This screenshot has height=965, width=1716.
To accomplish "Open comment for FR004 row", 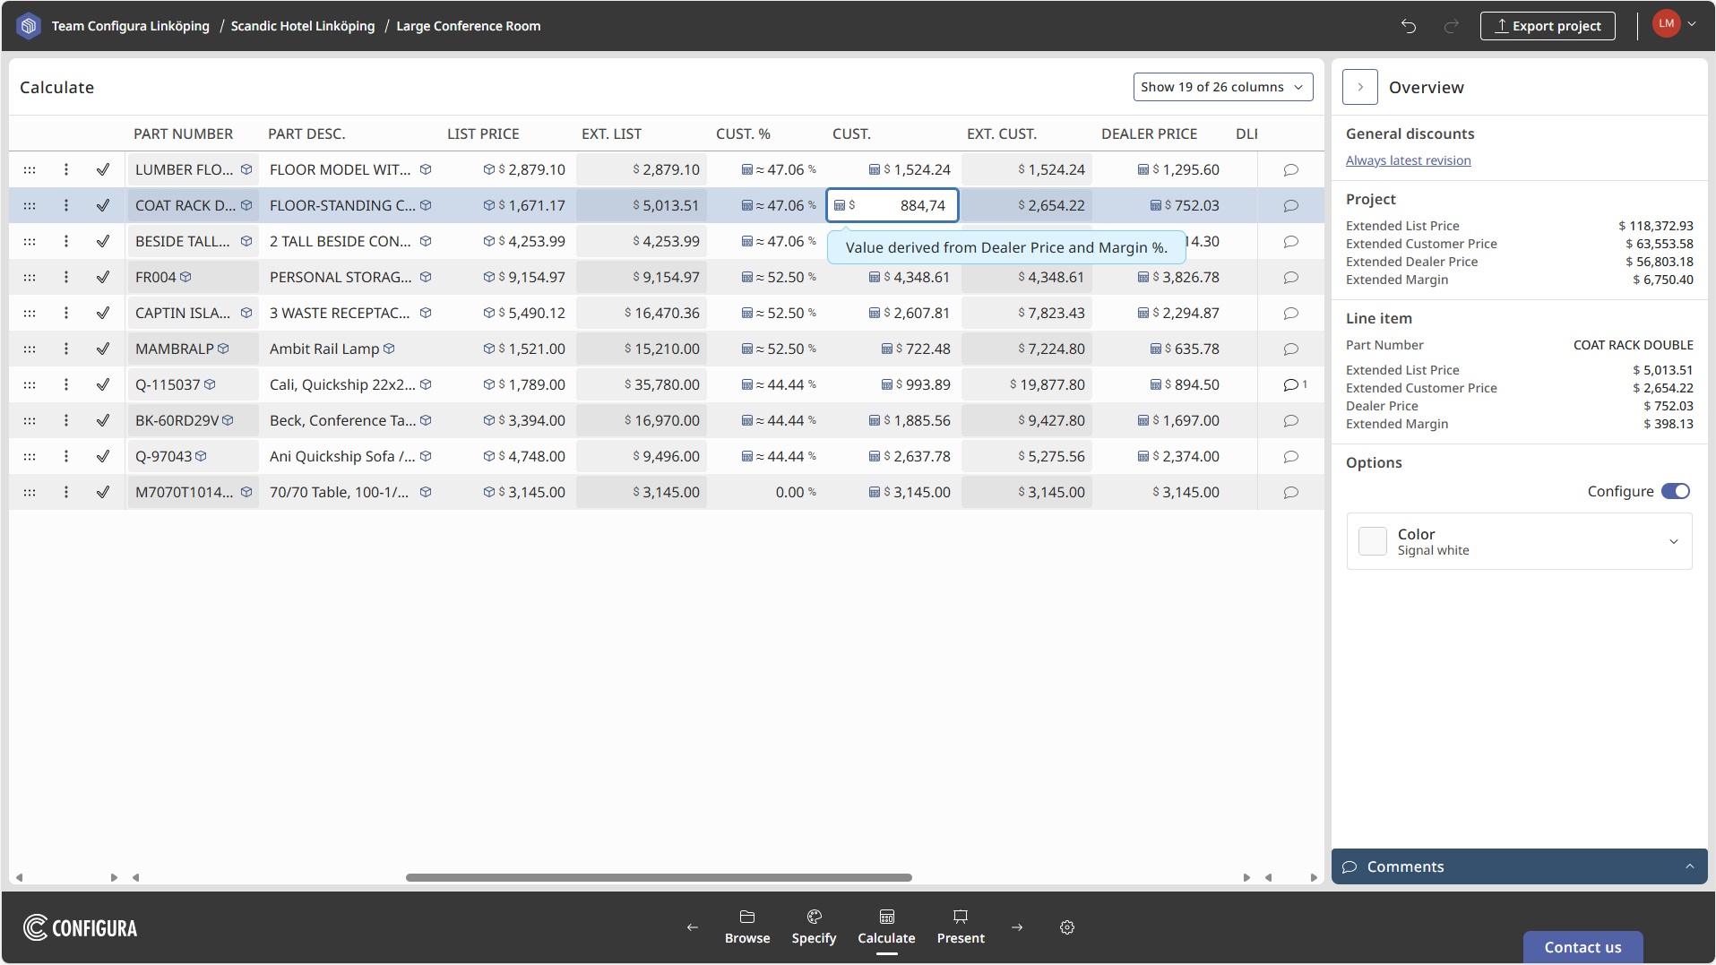I will point(1290,277).
